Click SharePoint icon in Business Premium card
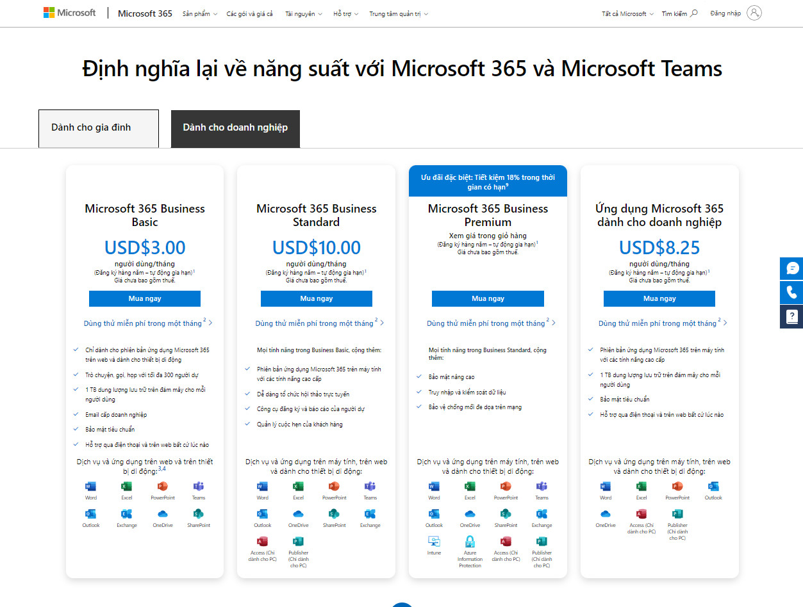 click(x=506, y=514)
